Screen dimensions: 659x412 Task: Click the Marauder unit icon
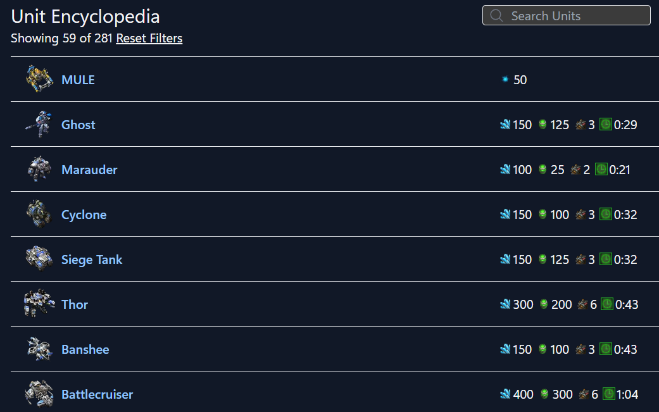[38, 169]
